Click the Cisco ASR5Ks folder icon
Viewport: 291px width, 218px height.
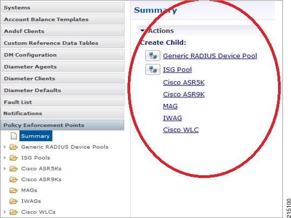pyautogui.click(x=13, y=169)
